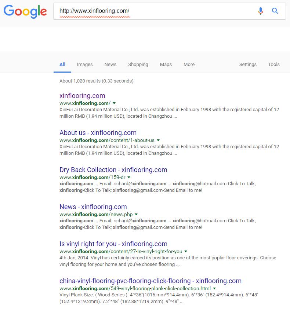This screenshot has width=290, height=314.
Task: Click the microphone voice search icon
Action: click(261, 11)
